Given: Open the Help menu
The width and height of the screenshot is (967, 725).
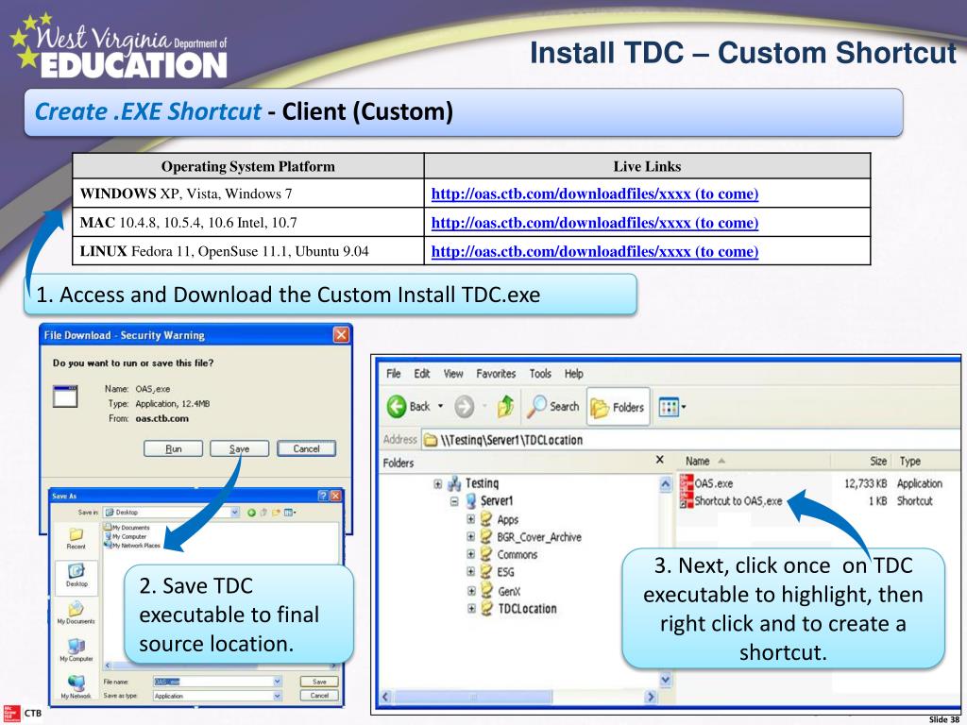Looking at the screenshot, I should pos(573,374).
